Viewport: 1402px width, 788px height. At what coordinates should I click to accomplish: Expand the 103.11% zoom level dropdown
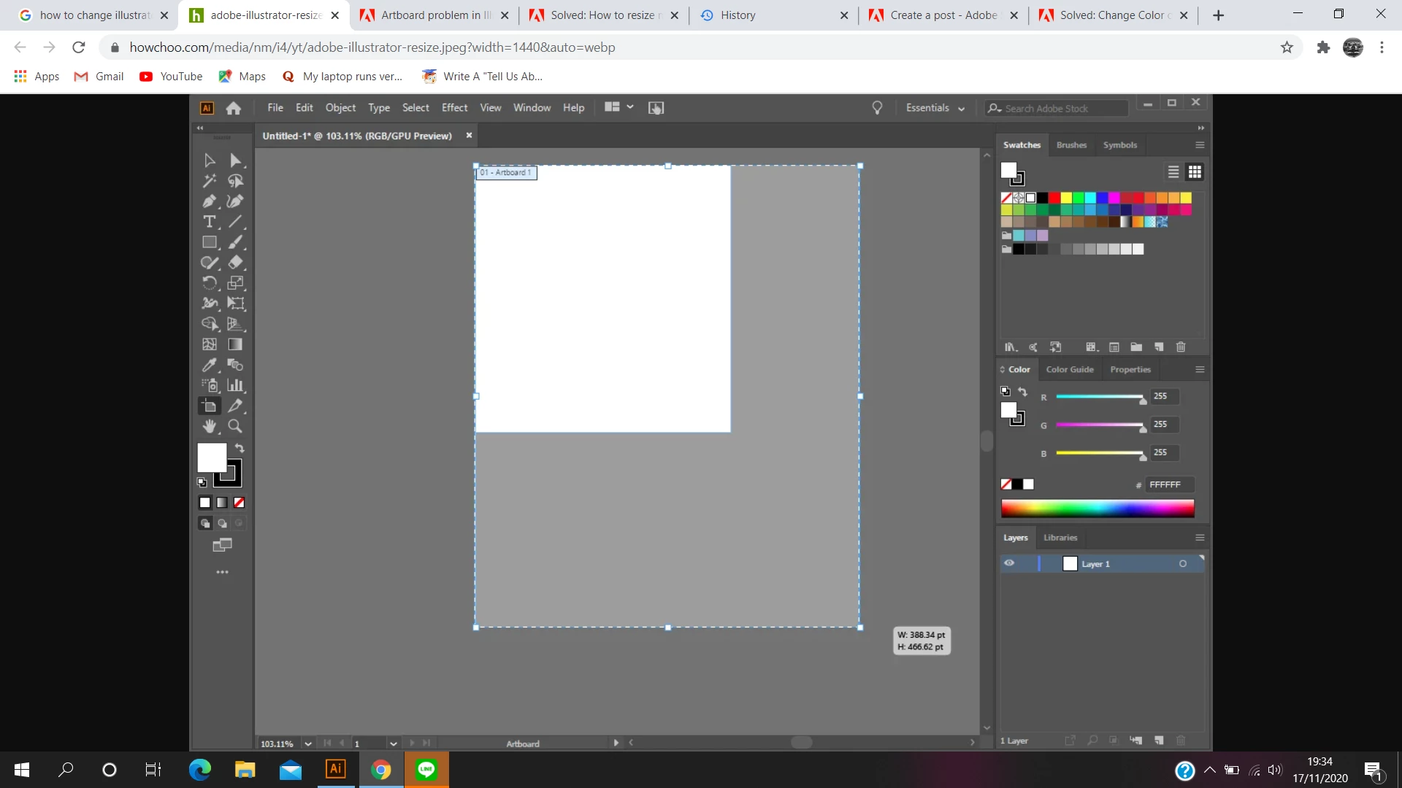308,743
